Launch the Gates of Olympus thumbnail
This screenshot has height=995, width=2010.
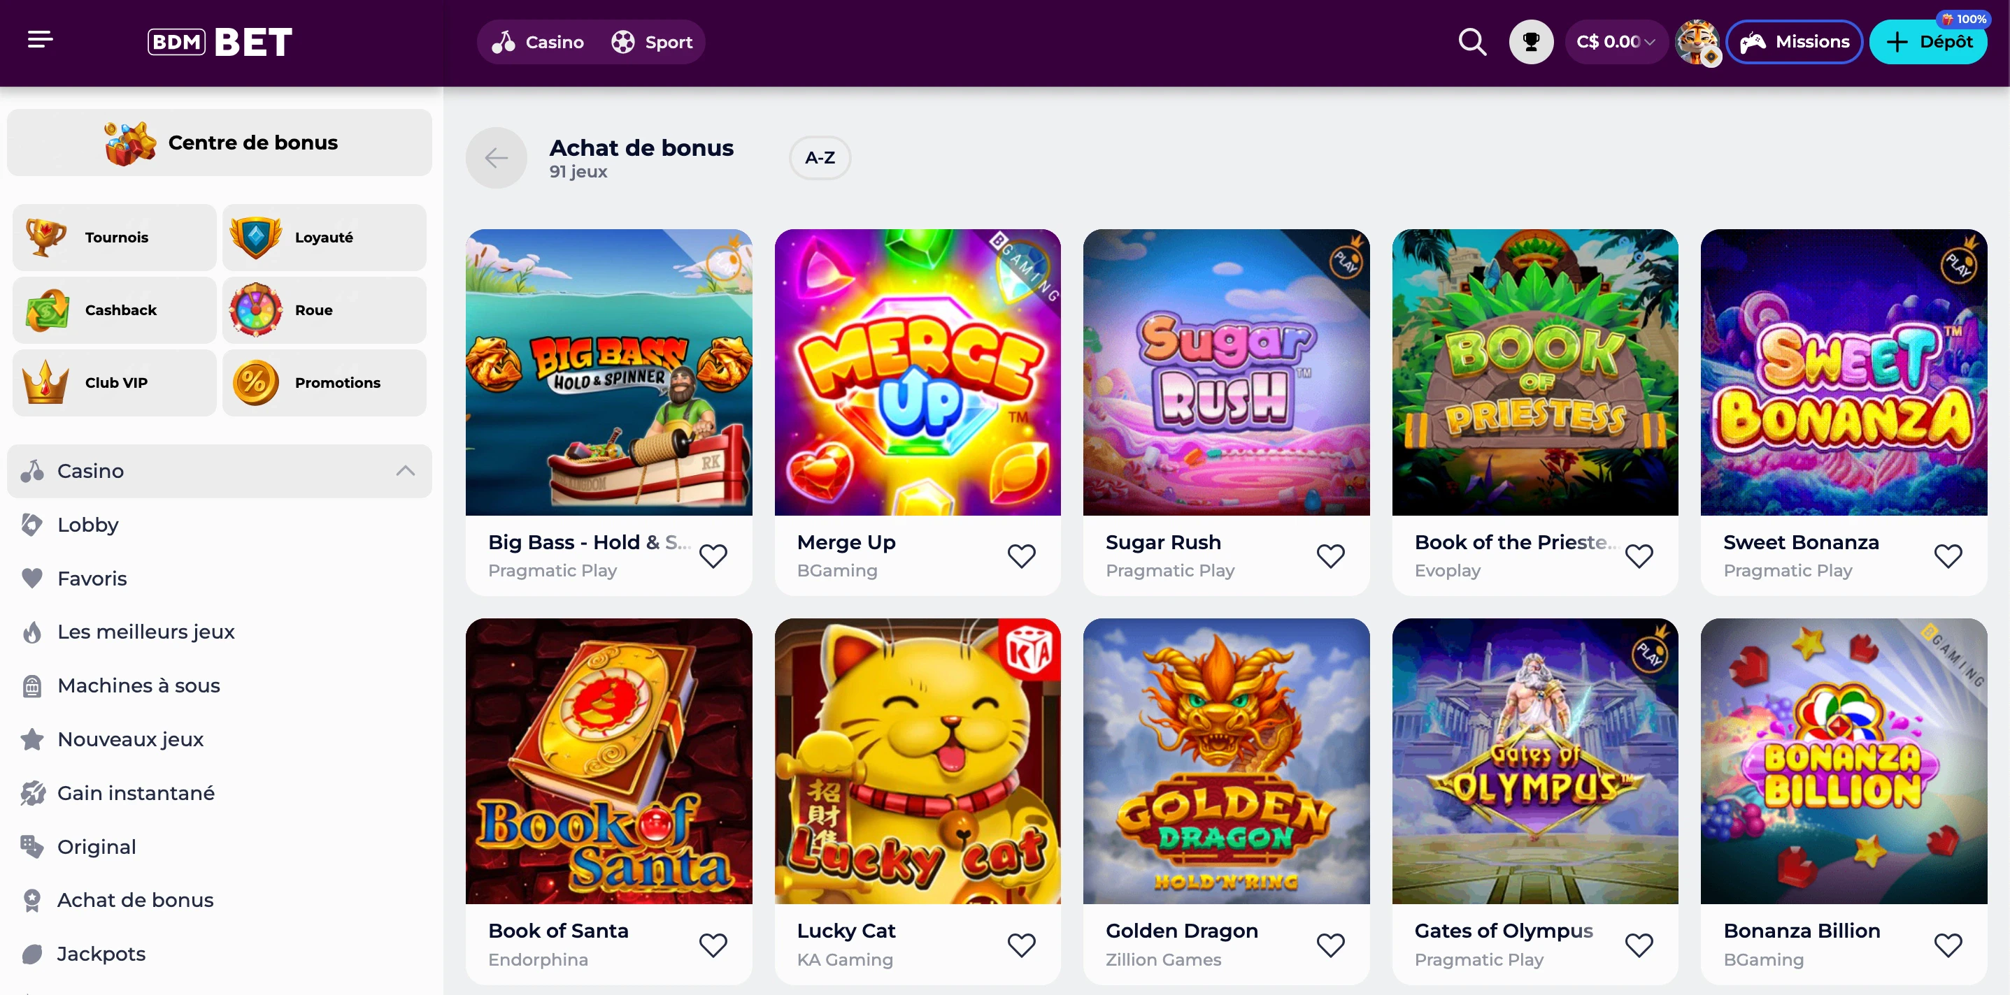tap(1535, 761)
